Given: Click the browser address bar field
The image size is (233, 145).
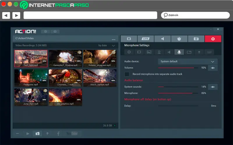Looking at the screenshot, I should point(90,15).
